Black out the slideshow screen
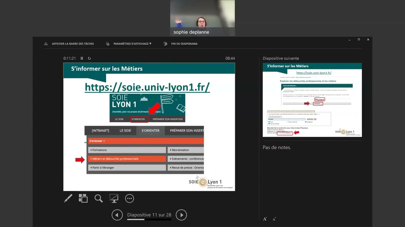 click(x=114, y=198)
